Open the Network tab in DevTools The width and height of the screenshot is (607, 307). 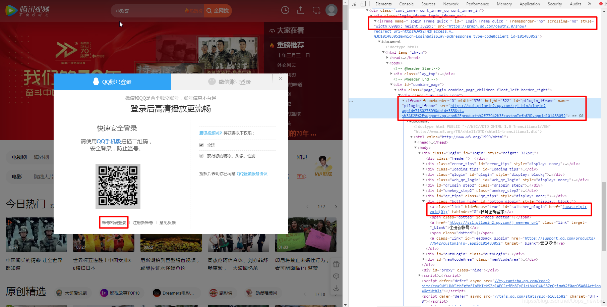[451, 4]
